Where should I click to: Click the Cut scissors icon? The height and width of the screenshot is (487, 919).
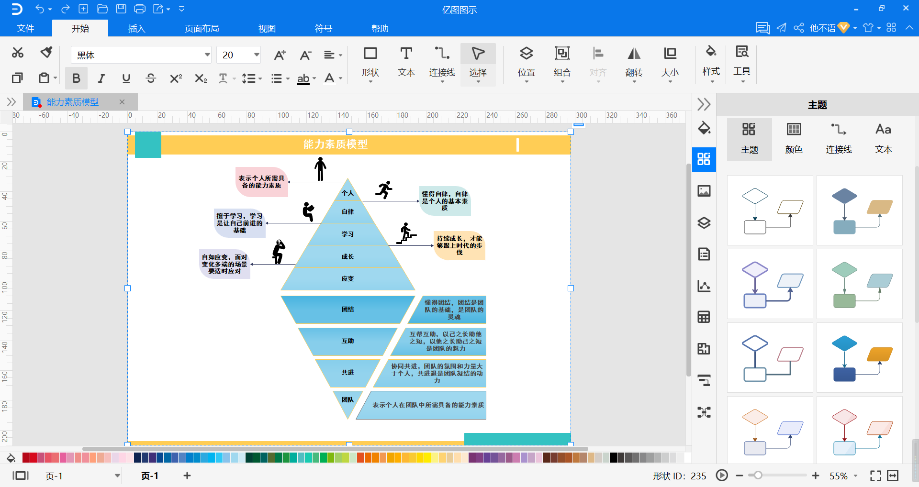tap(18, 53)
